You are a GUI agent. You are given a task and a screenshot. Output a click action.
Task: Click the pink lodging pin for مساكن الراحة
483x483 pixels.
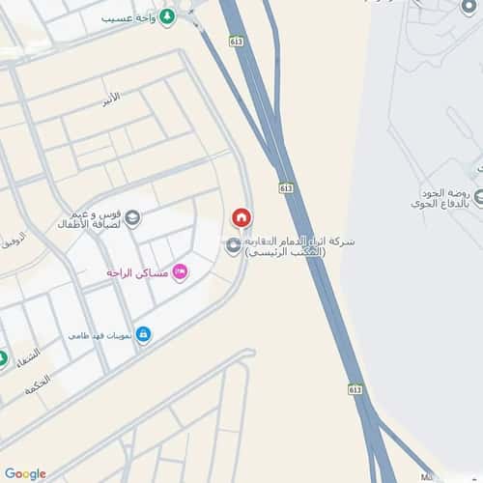180,272
